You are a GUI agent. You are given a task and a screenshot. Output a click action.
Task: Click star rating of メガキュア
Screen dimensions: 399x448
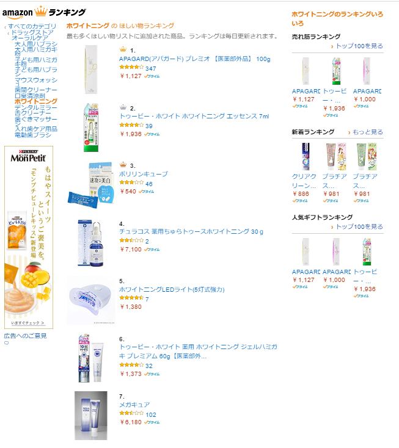pos(131,413)
